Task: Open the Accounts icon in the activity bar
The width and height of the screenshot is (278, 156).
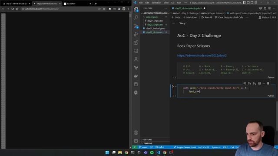Action: pyautogui.click(x=136, y=133)
